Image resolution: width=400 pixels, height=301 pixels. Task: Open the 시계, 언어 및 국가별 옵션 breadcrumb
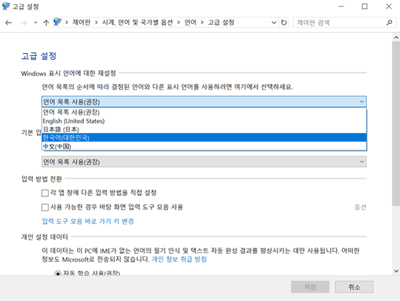tap(137, 23)
